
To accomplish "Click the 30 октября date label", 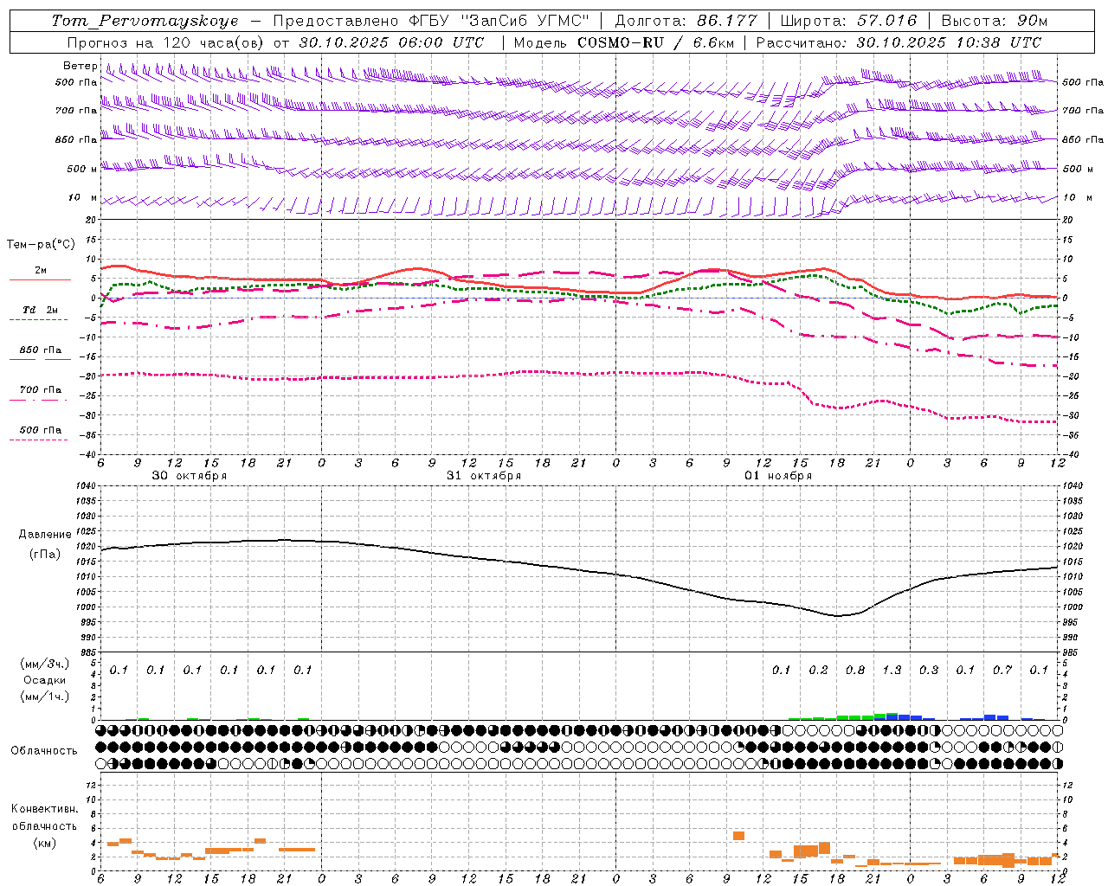I will 190,476.
